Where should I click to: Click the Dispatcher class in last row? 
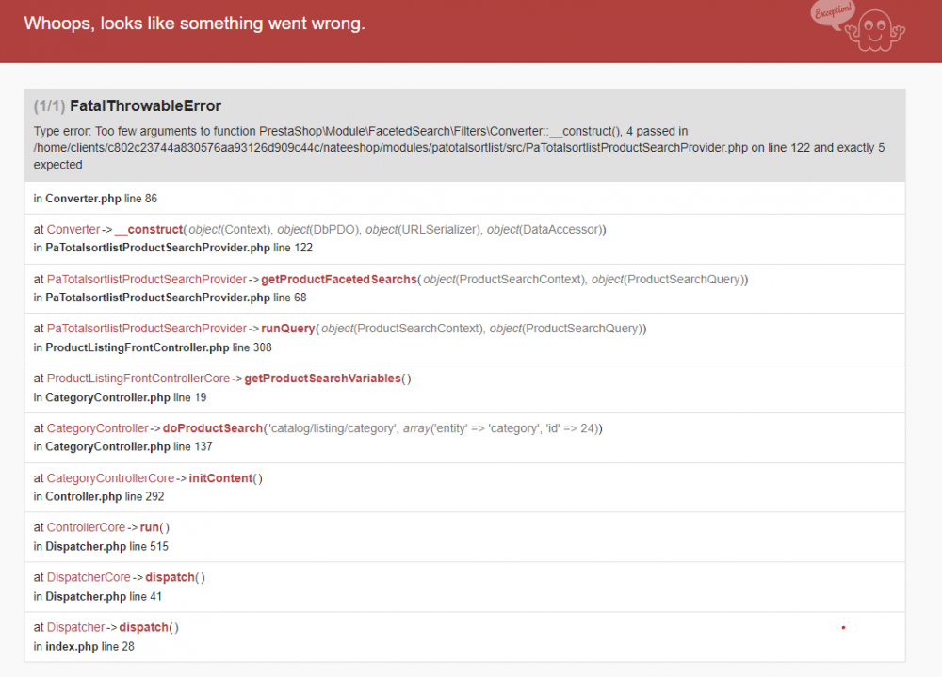coord(75,627)
